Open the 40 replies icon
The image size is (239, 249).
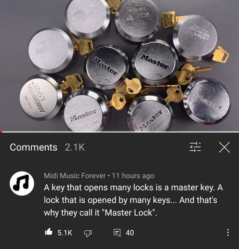click(117, 233)
